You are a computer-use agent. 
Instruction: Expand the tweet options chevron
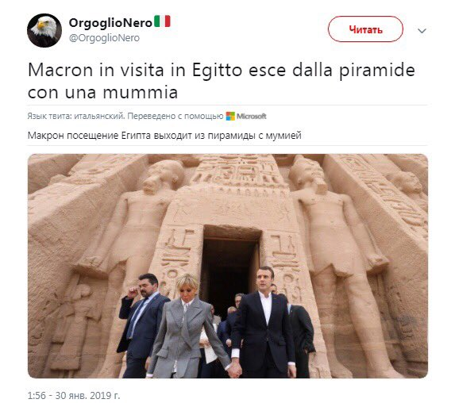pyautogui.click(x=422, y=30)
